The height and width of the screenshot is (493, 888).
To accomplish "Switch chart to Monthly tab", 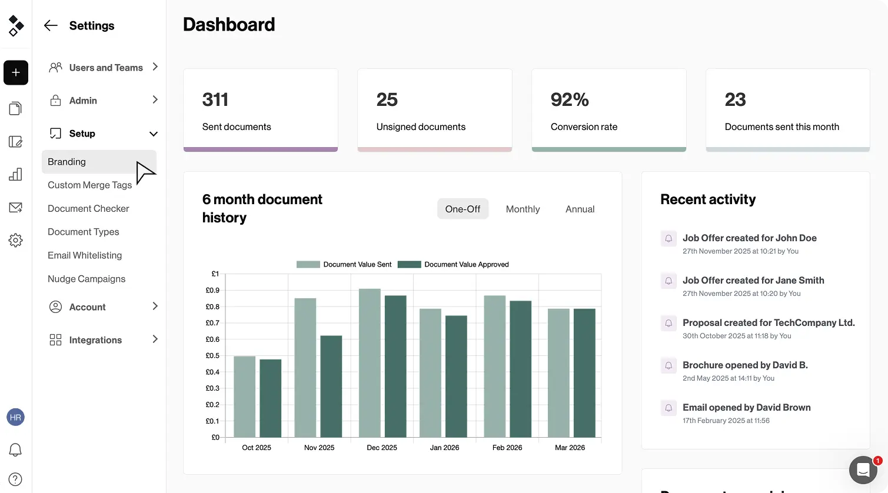I will [x=523, y=209].
